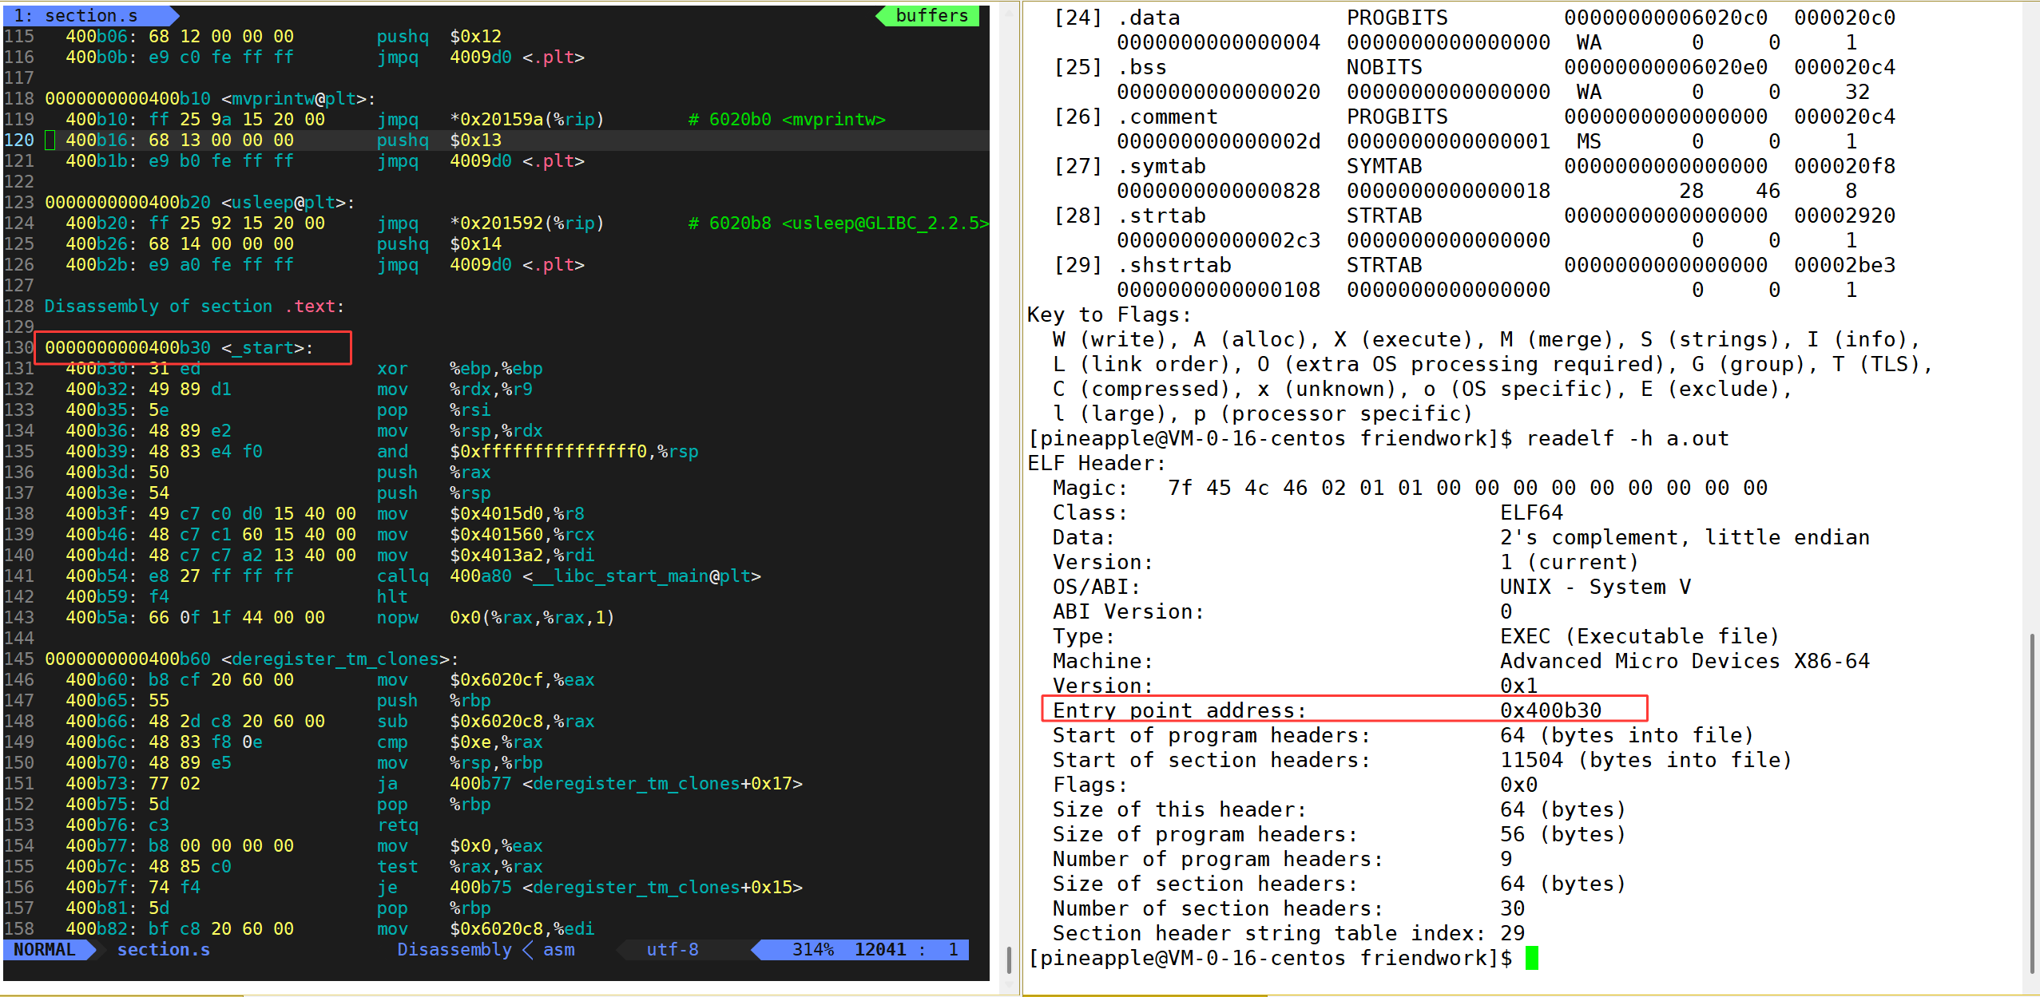Click the 'readelf -h a.out' command text

tap(1627, 438)
